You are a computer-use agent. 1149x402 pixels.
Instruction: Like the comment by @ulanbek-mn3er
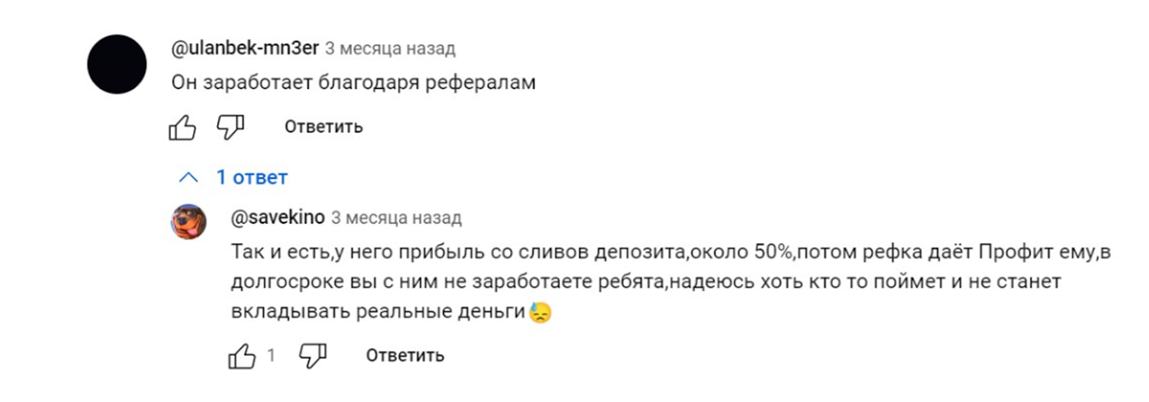tap(182, 128)
